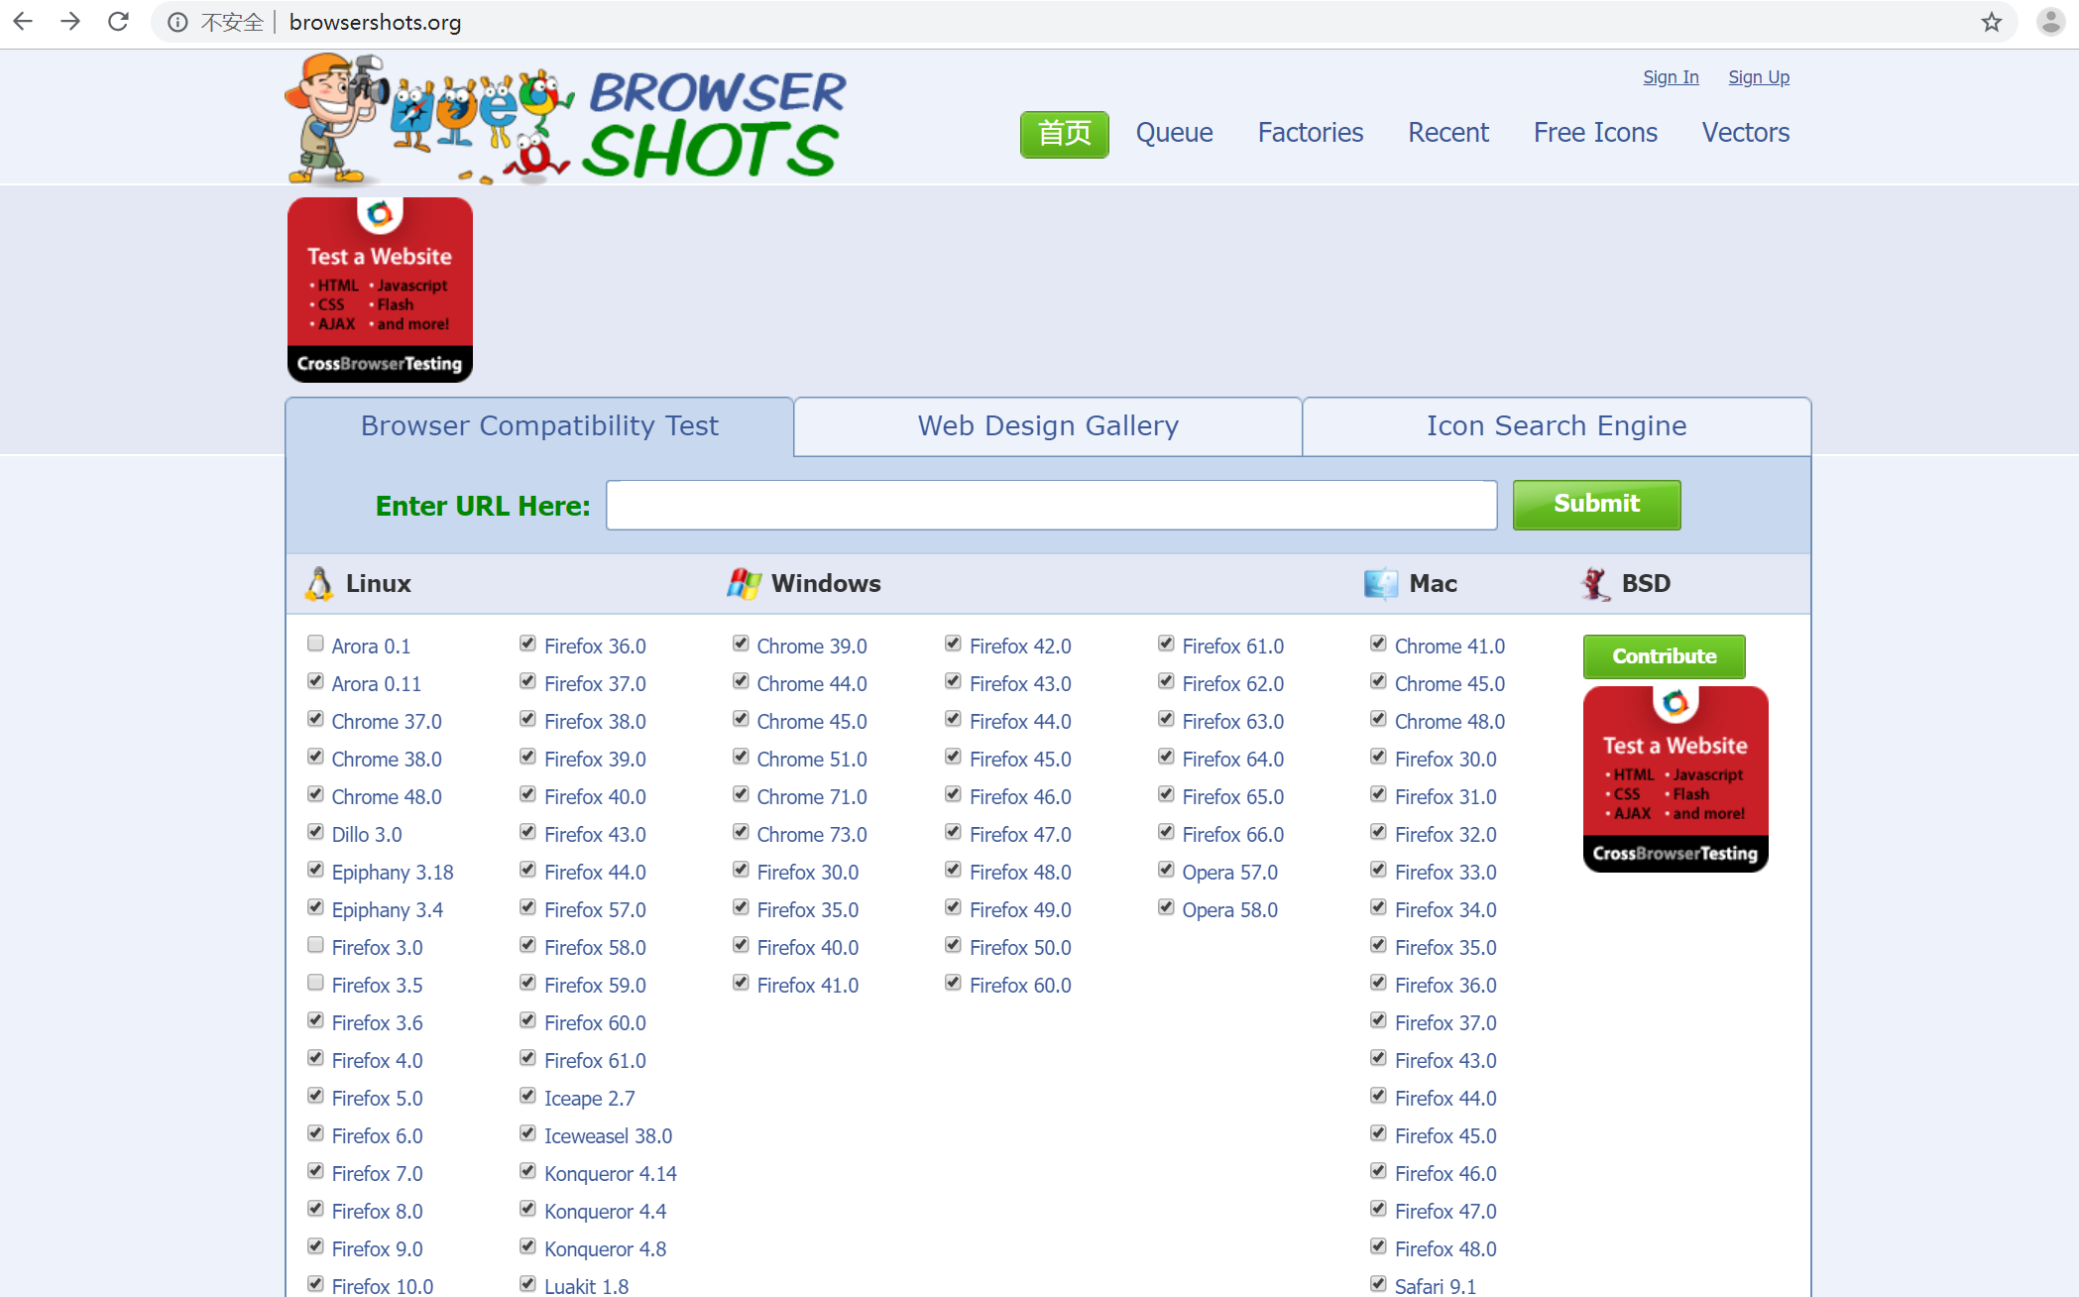Switch to Web Design Gallery tab
The height and width of the screenshot is (1297, 2079).
tap(1048, 426)
